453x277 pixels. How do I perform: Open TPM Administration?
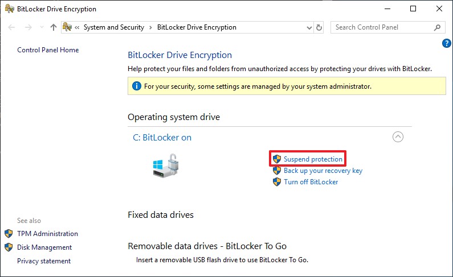tap(47, 234)
